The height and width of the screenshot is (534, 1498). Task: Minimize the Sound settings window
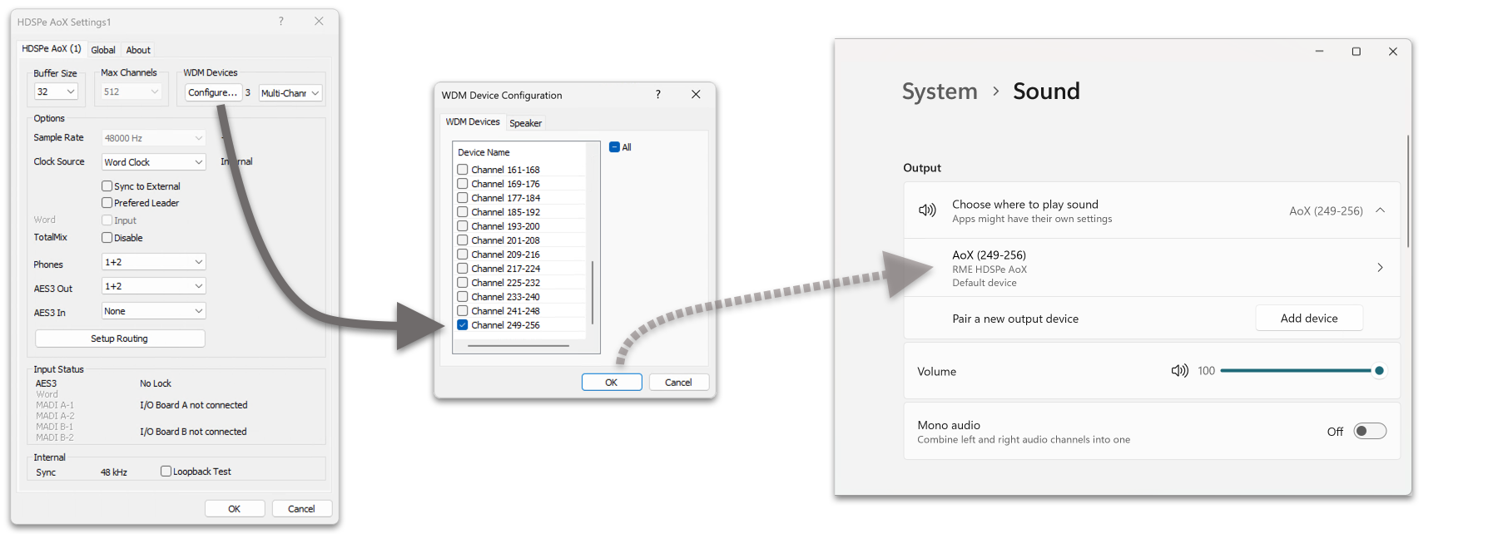click(x=1319, y=52)
